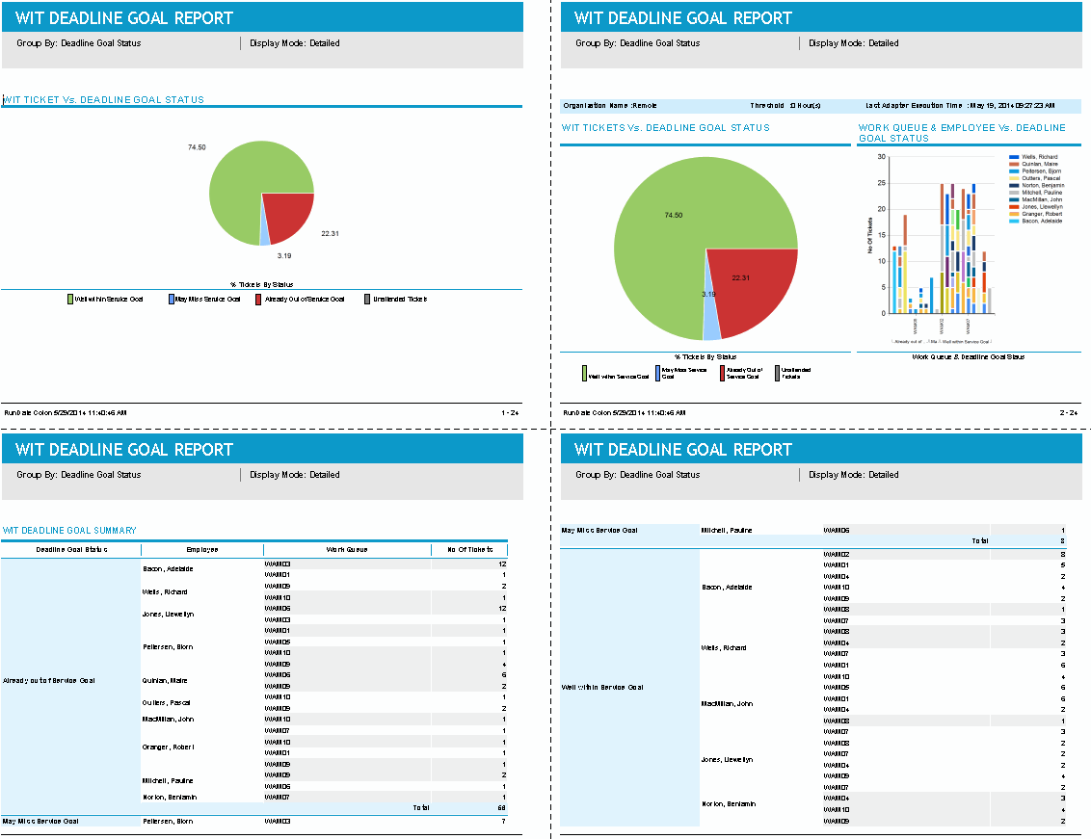Click the Last Adapter Execution Time text
1091x839 pixels.
pyautogui.click(x=959, y=106)
